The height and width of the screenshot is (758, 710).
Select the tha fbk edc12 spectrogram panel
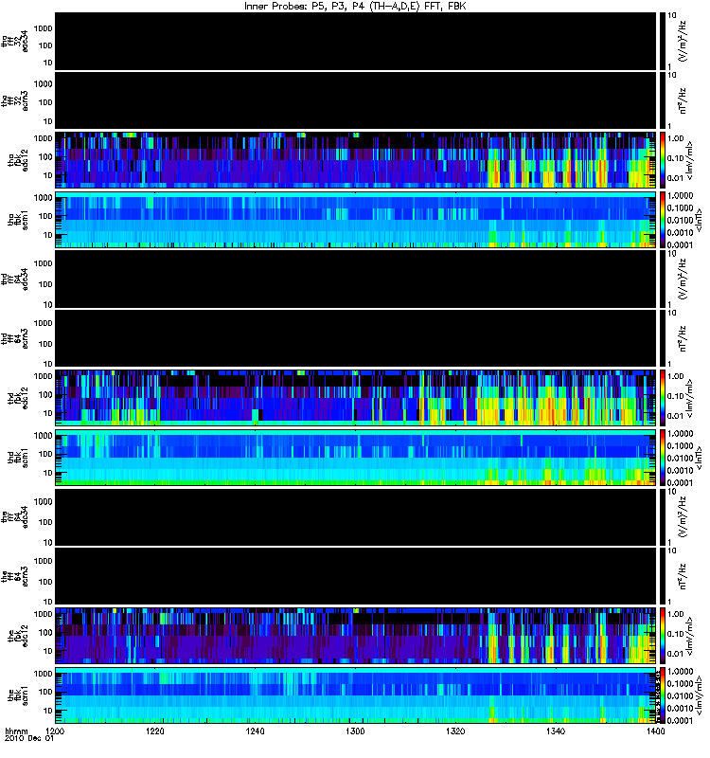tap(356, 160)
